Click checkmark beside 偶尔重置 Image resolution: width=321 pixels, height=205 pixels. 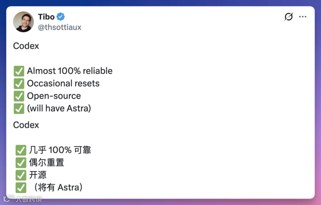click(21, 163)
